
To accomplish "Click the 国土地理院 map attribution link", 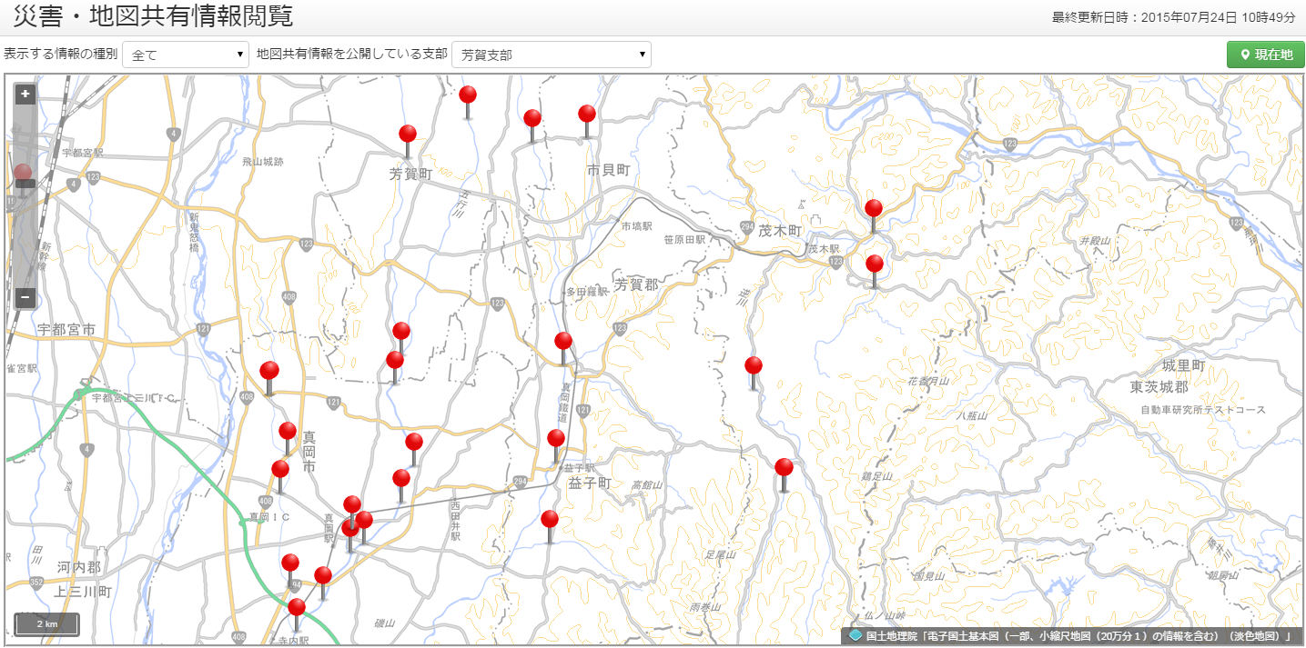I will tap(1071, 636).
